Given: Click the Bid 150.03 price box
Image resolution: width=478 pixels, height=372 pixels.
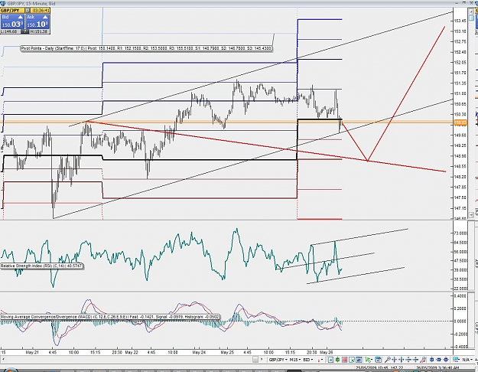Looking at the screenshot, I should [12, 21].
